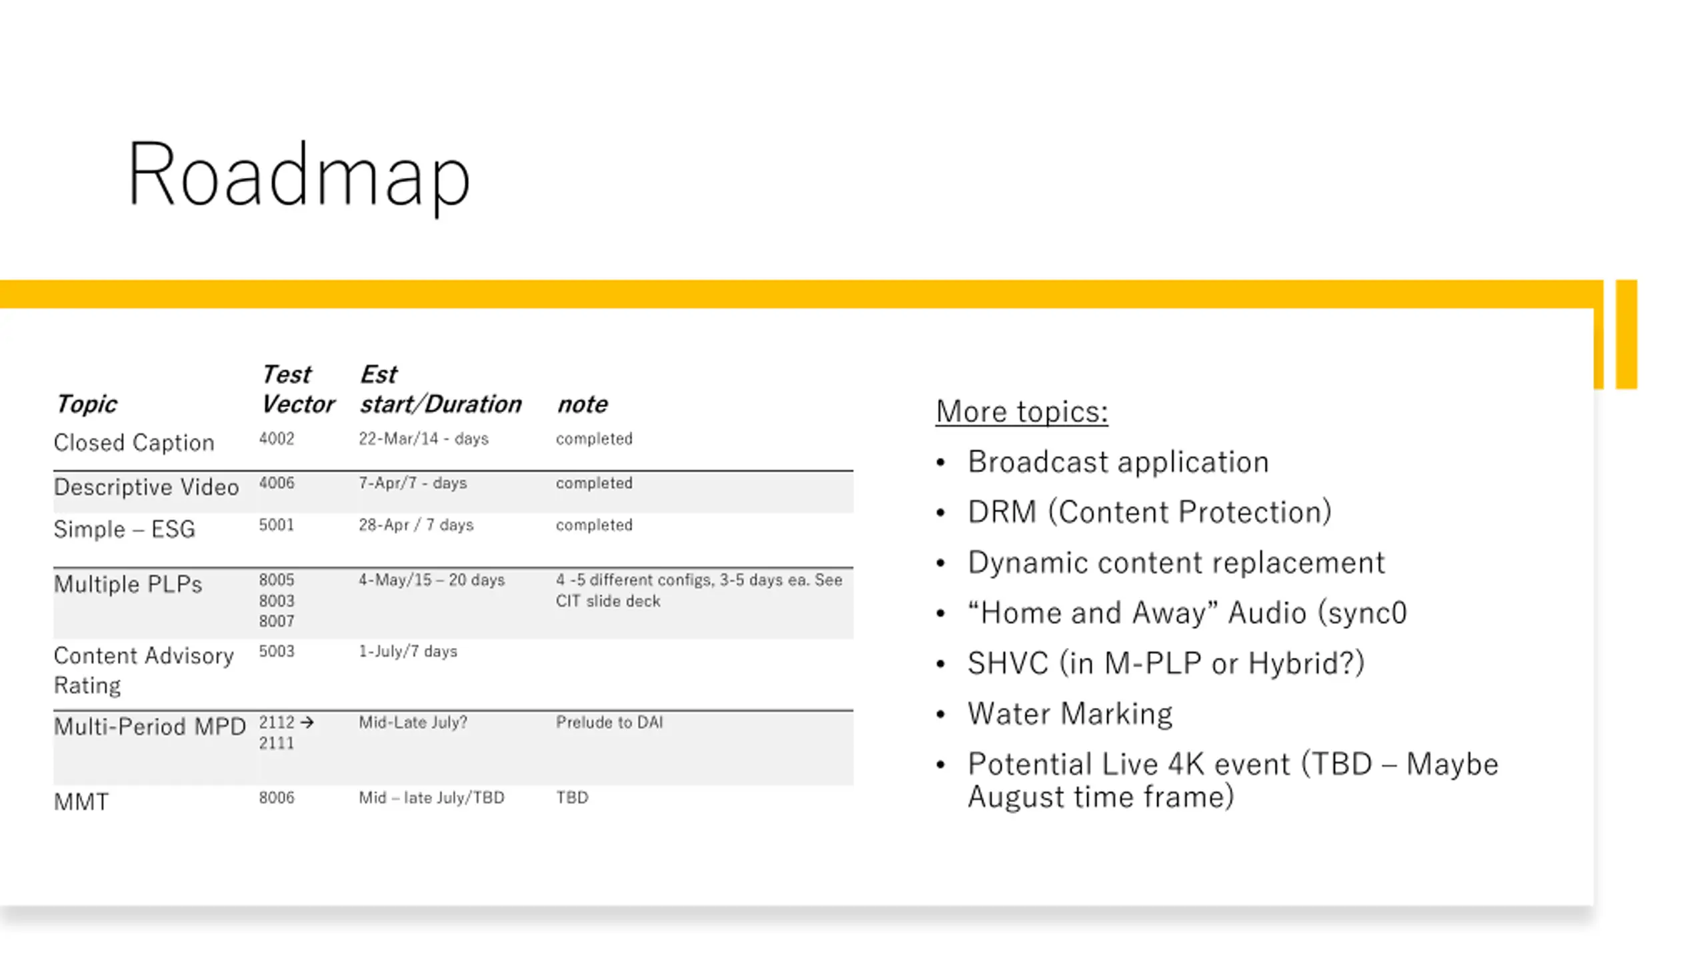Image resolution: width=1707 pixels, height=960 pixels.
Task: Click completed note in Descriptive Video row
Action: pyautogui.click(x=594, y=483)
